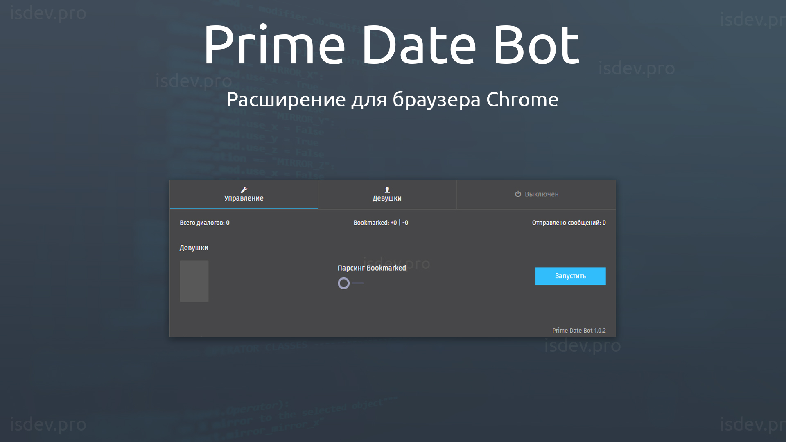The image size is (786, 442).
Task: Click the wrench icon above Управление
Action: pyautogui.click(x=244, y=190)
